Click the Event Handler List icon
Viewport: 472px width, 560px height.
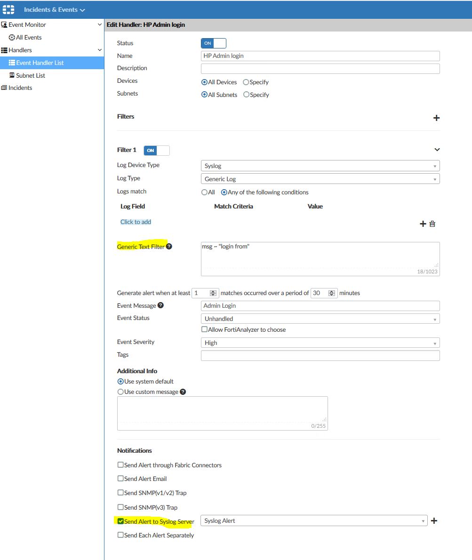12,63
